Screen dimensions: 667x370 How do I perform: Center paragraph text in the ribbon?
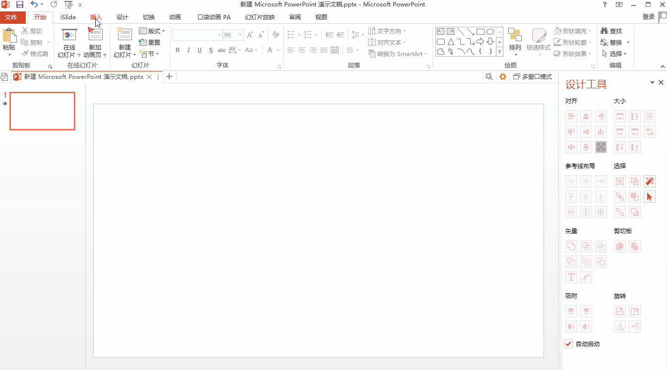(x=302, y=50)
